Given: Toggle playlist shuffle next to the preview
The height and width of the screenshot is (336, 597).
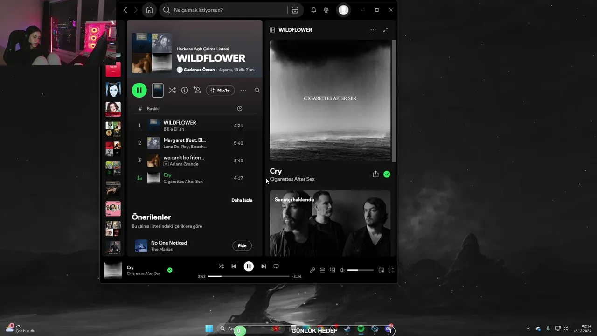Looking at the screenshot, I should 172,90.
